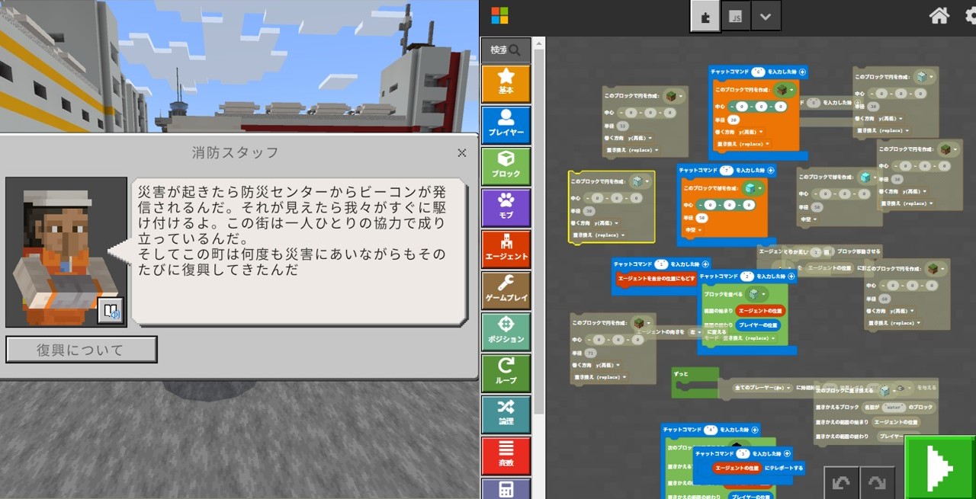Viewport: 976px width, 499px height.
Task: Select the blue プレイヤーの位置 in chat command '2'
Action: (x=758, y=325)
